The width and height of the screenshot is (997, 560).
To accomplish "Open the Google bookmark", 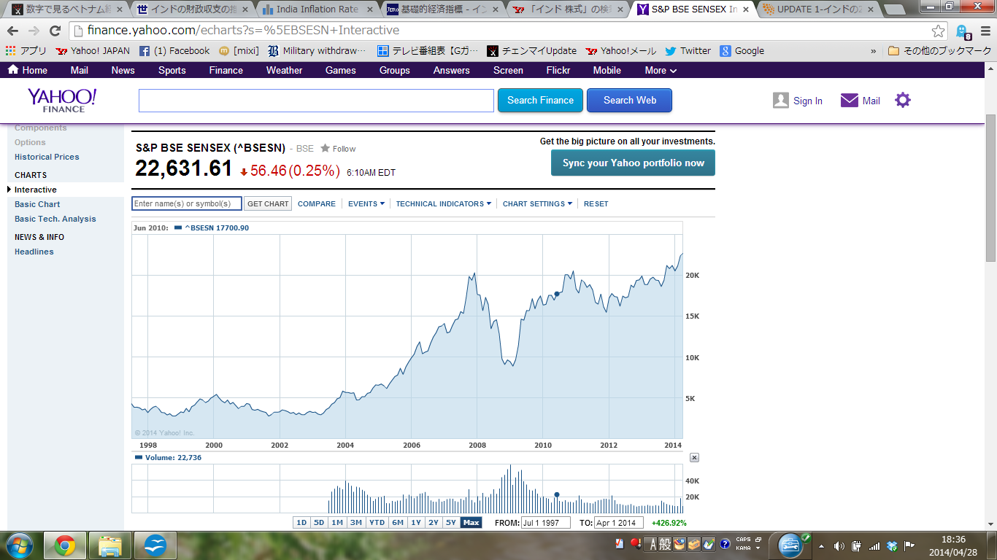I will pyautogui.click(x=742, y=51).
